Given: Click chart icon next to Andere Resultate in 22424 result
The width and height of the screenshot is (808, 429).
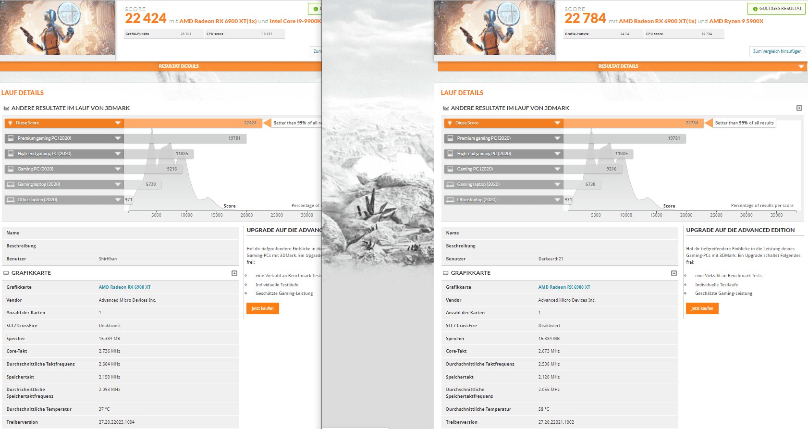Looking at the screenshot, I should coord(6,108).
